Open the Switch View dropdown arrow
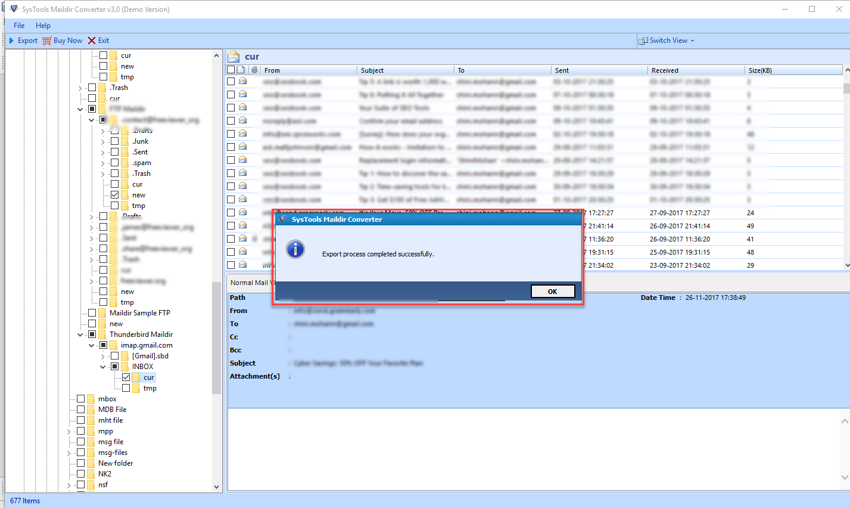Screen dimensions: 850x508 pyautogui.click(x=692, y=41)
